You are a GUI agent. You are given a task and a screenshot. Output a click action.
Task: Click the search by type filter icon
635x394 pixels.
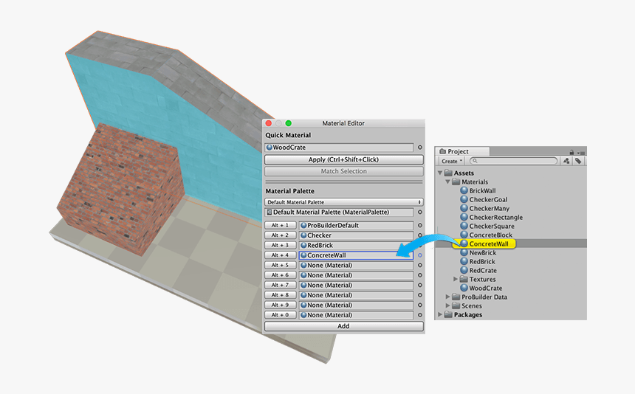pos(566,161)
